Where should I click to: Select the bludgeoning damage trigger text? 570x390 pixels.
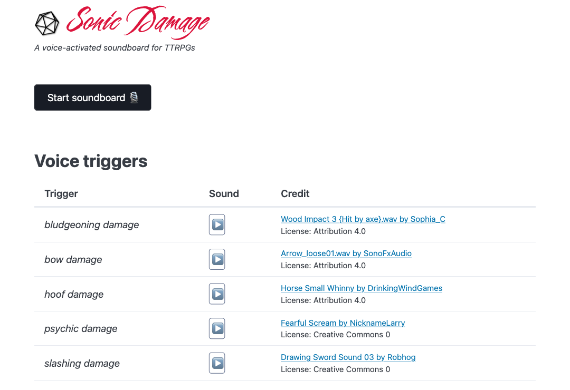pos(91,225)
